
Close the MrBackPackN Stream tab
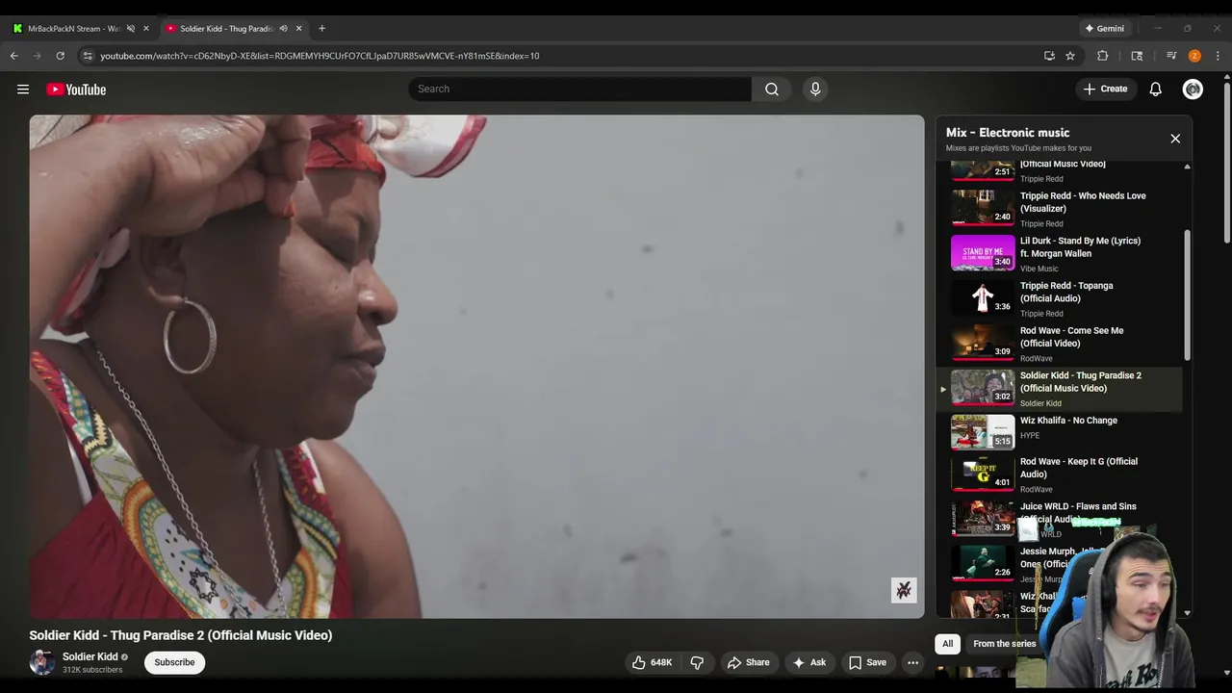click(146, 28)
